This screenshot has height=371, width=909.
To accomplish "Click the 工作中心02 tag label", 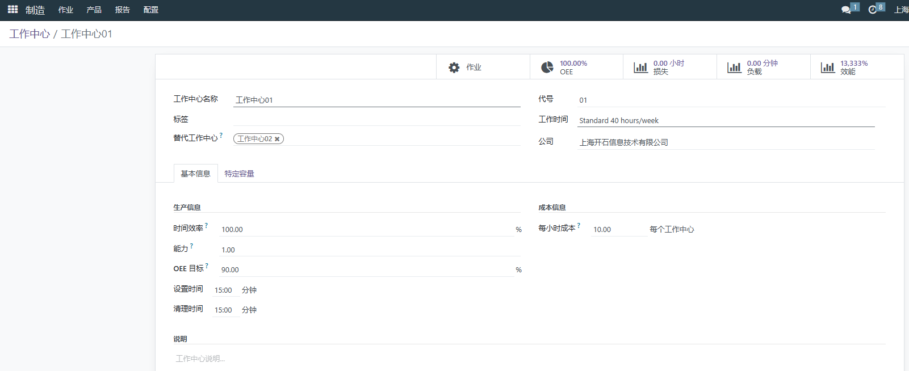I will [x=255, y=139].
